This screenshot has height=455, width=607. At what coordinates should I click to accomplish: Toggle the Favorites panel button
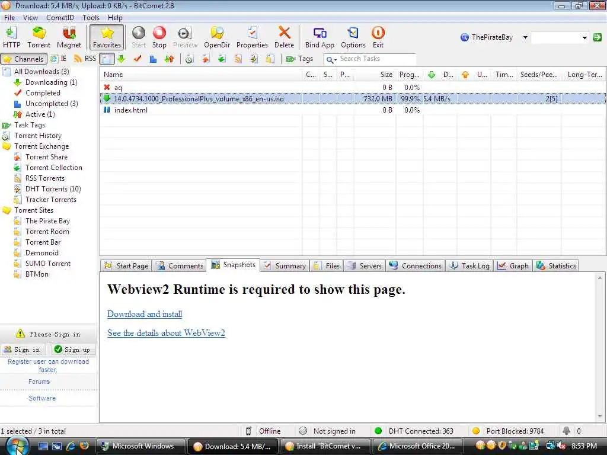click(107, 37)
